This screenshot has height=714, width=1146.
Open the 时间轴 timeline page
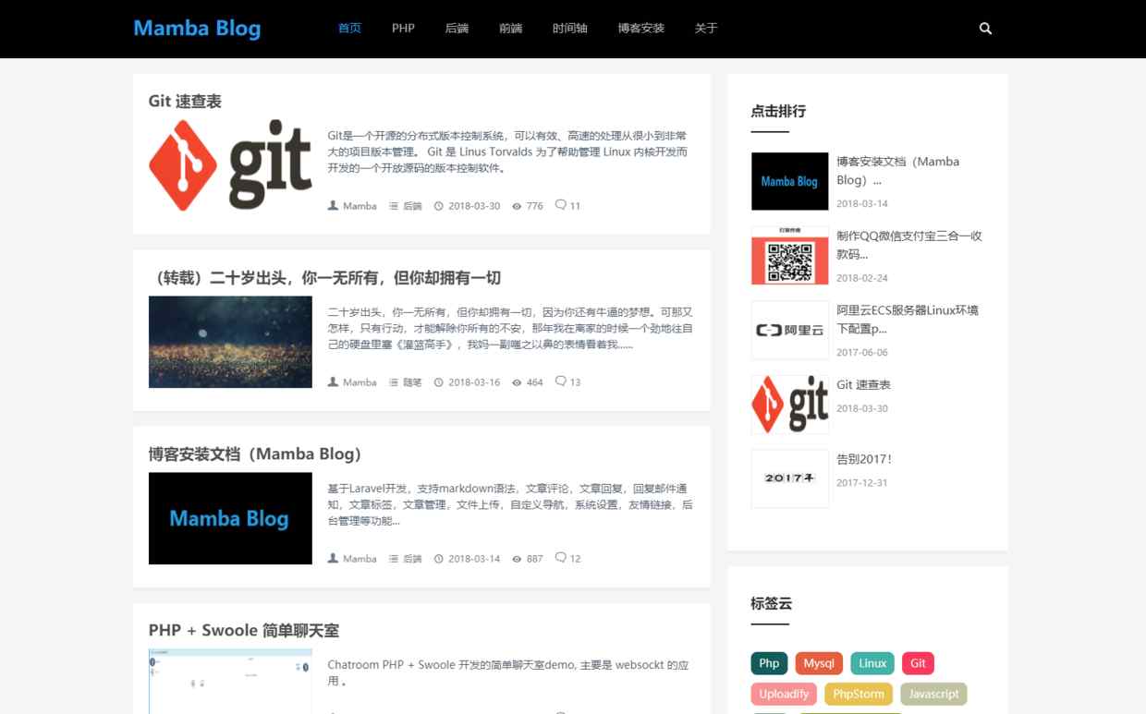point(569,29)
